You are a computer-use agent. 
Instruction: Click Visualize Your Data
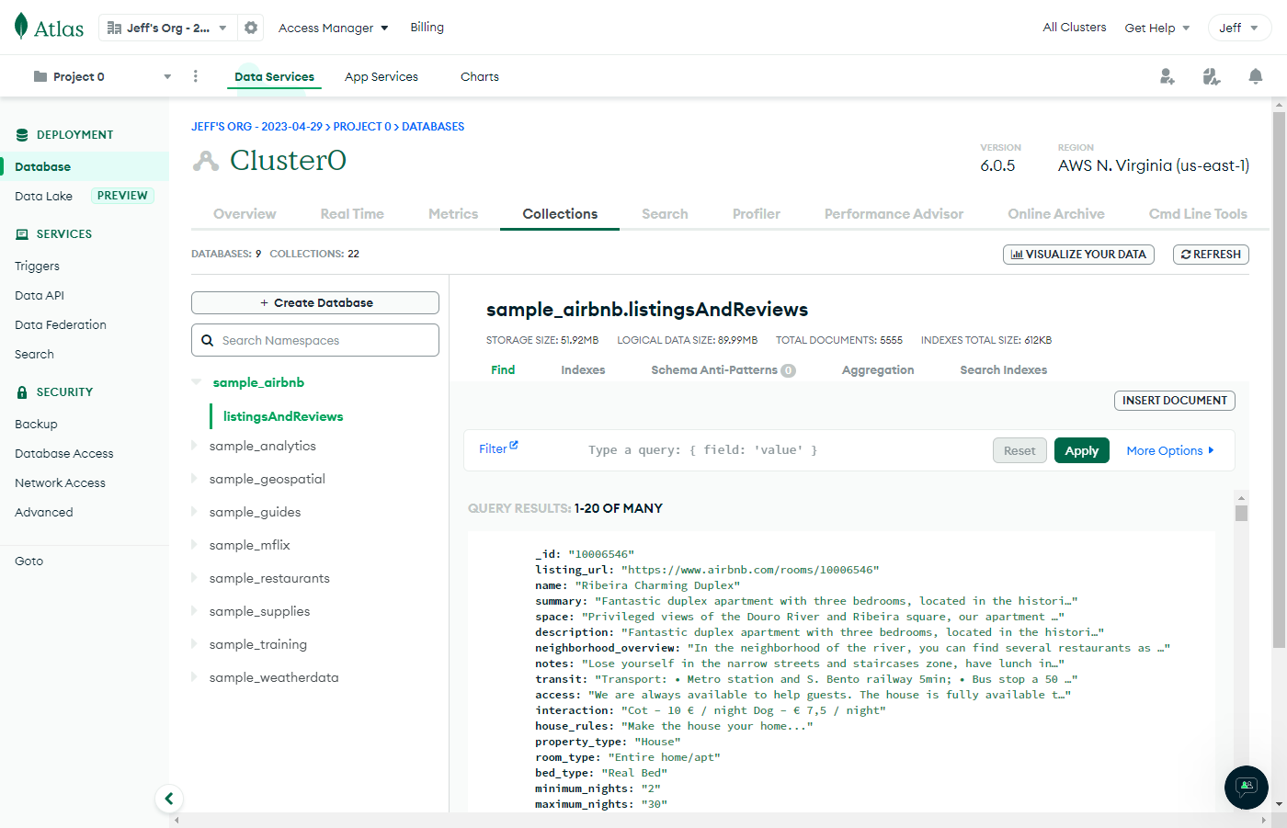1079,255
